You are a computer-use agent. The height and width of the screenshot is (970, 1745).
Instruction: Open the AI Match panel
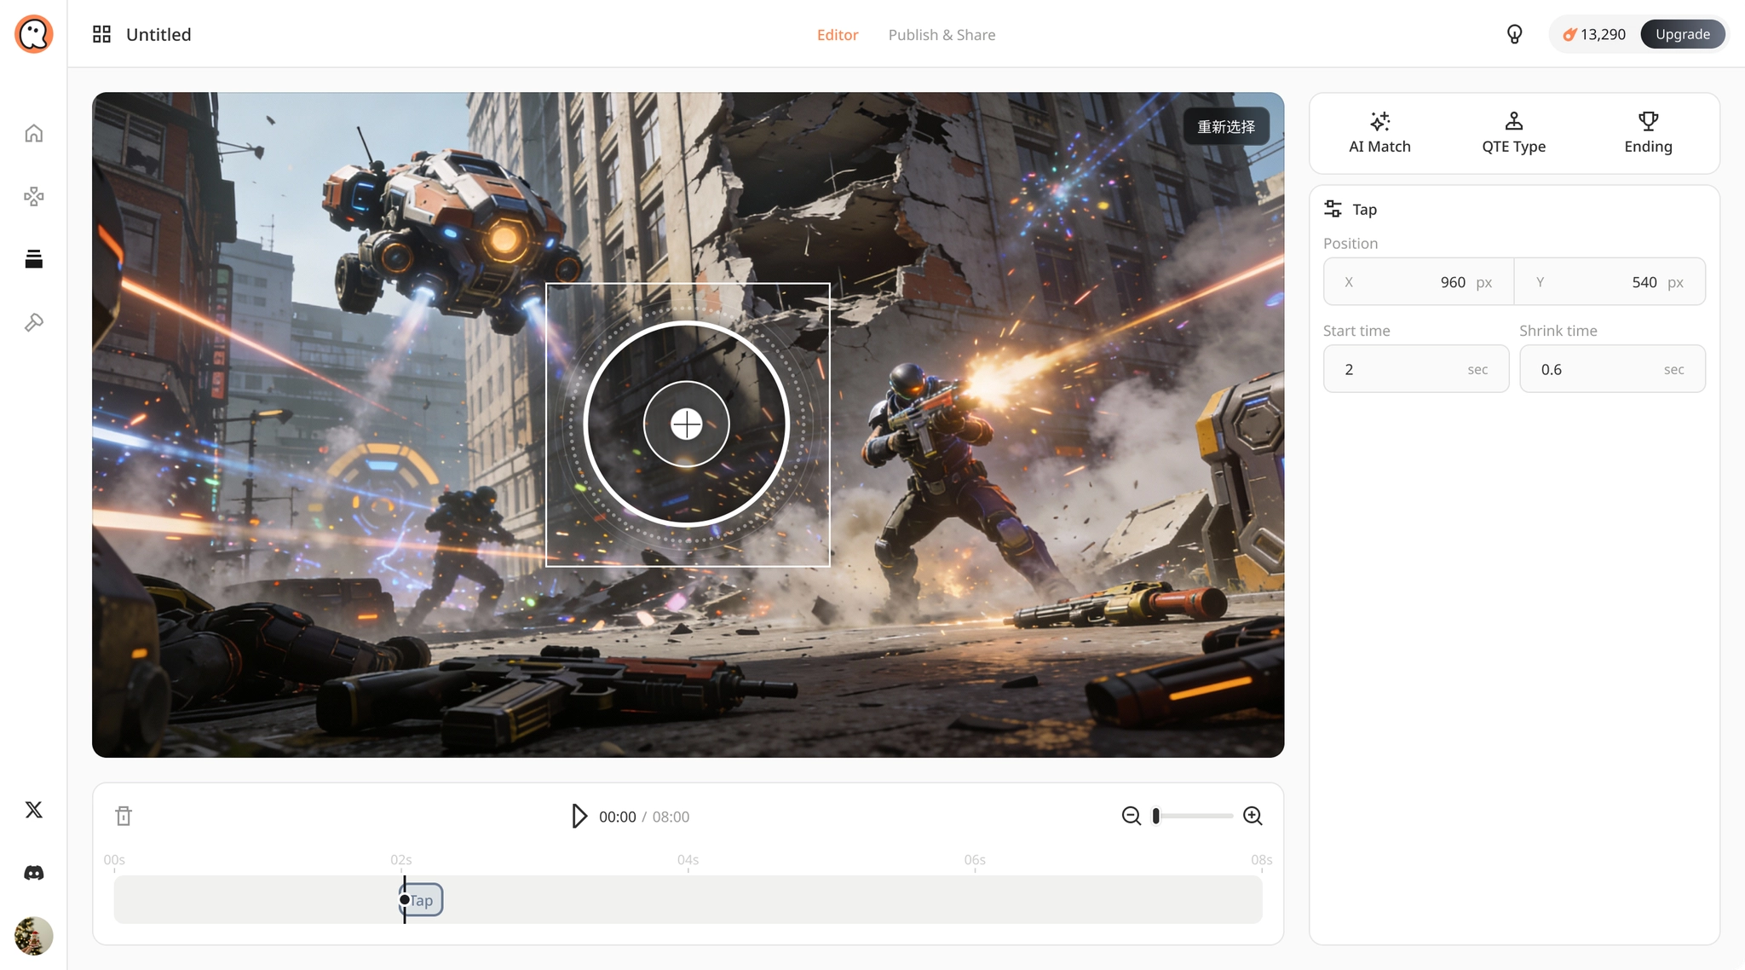click(x=1379, y=133)
